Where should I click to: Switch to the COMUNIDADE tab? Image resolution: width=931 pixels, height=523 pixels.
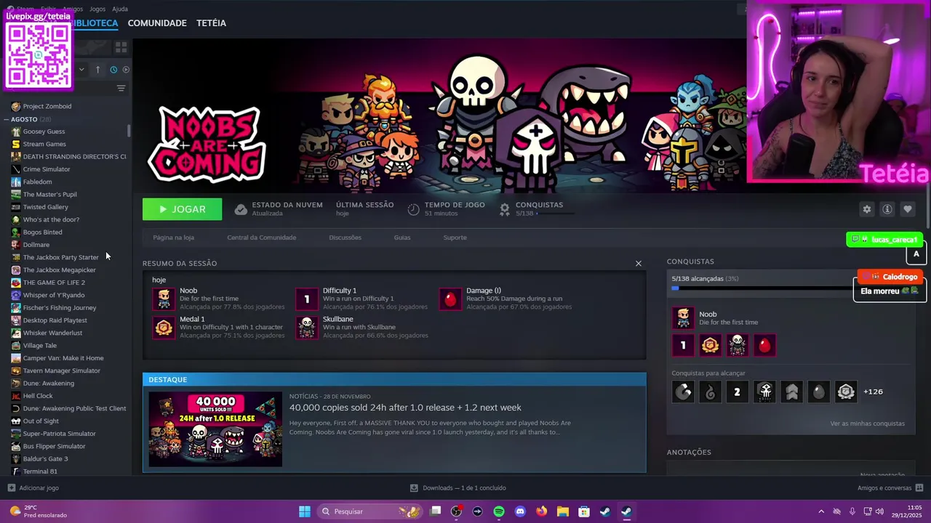157,23
